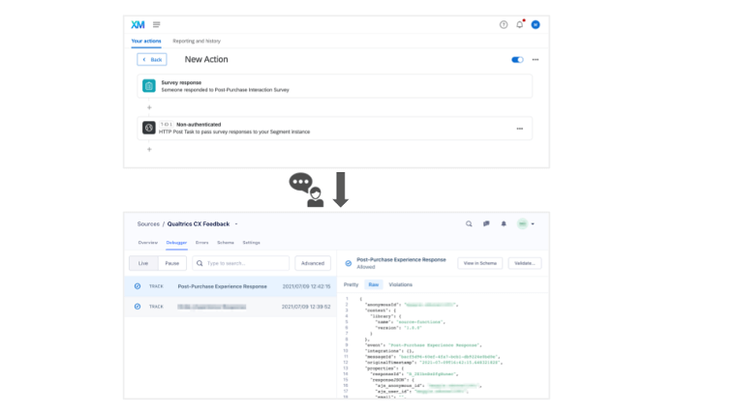Switch to the Overview tab
Screen dimensions: 736x413
pos(148,243)
